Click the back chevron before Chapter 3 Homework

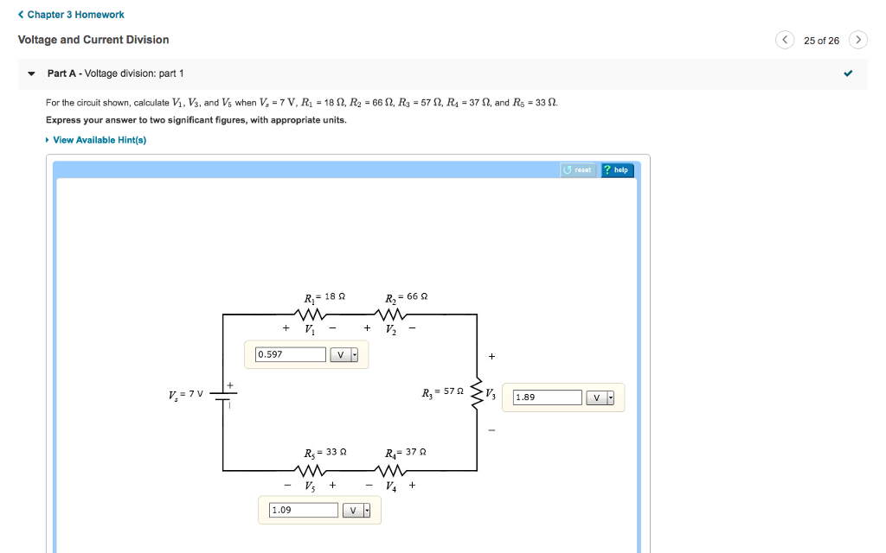(21, 14)
